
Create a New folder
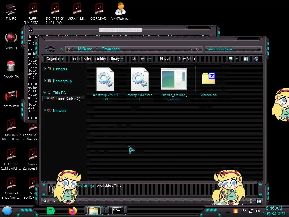tap(187, 59)
